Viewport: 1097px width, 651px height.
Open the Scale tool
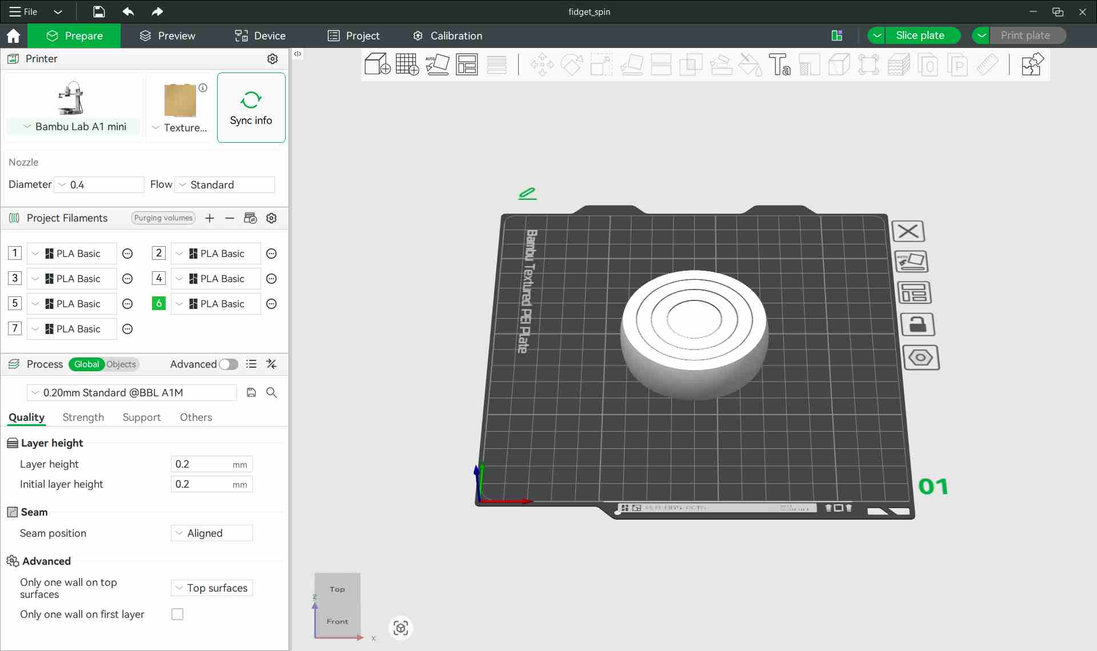[600, 65]
